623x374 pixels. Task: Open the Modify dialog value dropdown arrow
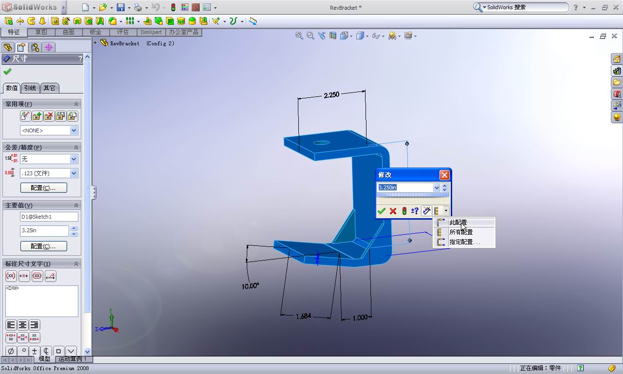pos(437,187)
